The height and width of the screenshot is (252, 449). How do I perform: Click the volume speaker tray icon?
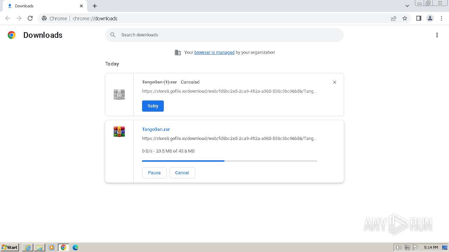(398, 247)
